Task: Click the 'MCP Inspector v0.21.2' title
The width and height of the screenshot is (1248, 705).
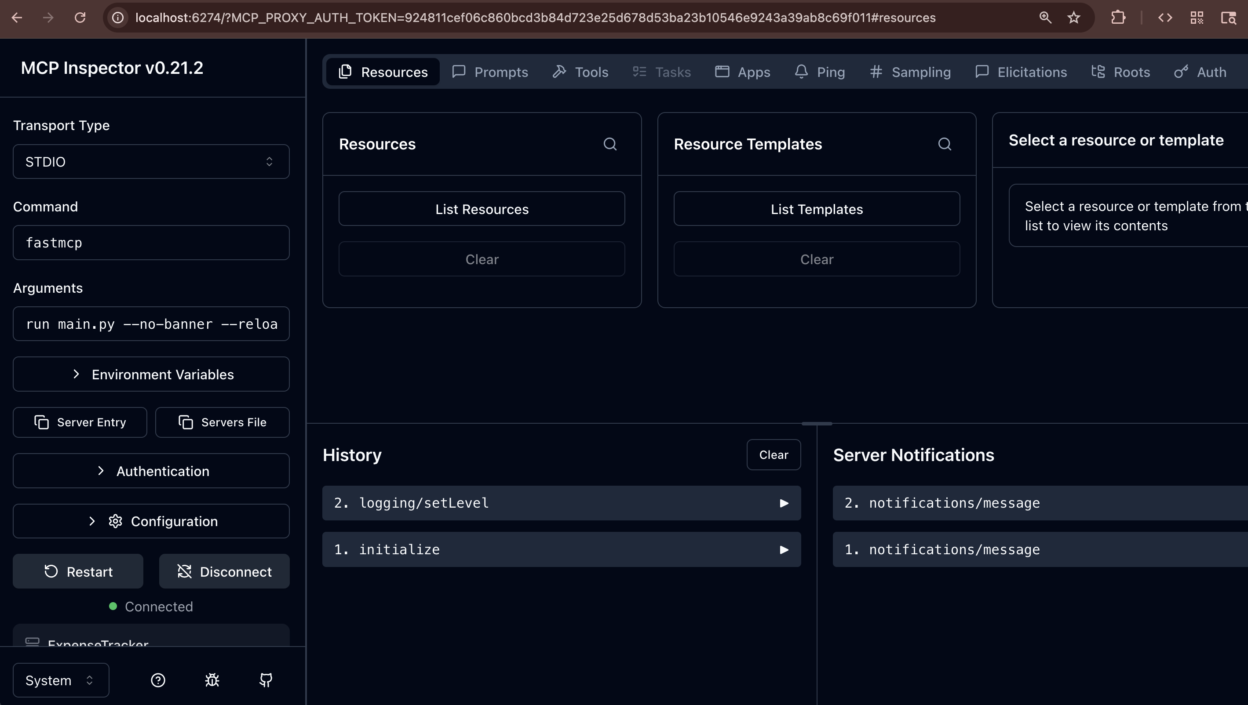Action: (x=112, y=68)
